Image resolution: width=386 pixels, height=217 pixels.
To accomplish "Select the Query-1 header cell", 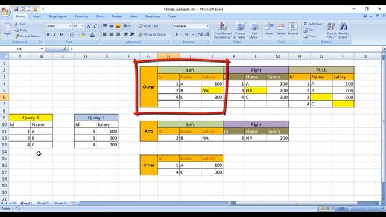I will pyautogui.click(x=31, y=118).
